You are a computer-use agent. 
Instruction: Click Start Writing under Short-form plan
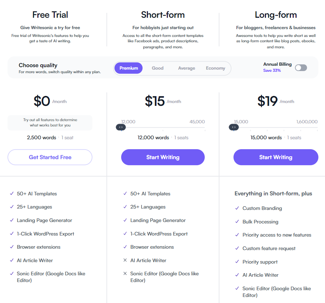coord(163,157)
